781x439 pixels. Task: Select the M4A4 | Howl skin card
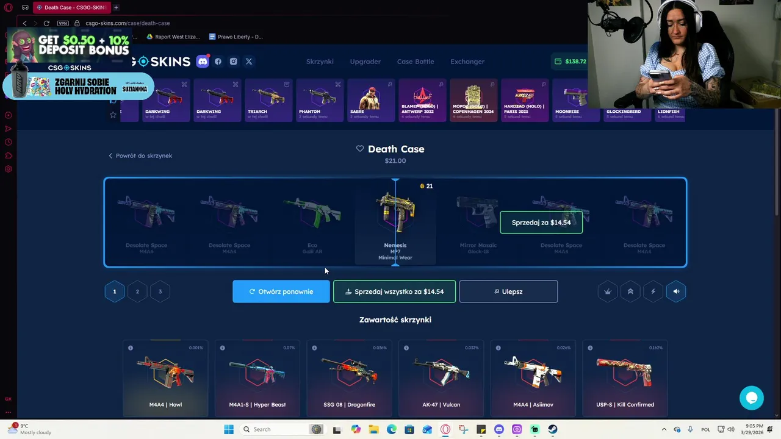coord(165,378)
